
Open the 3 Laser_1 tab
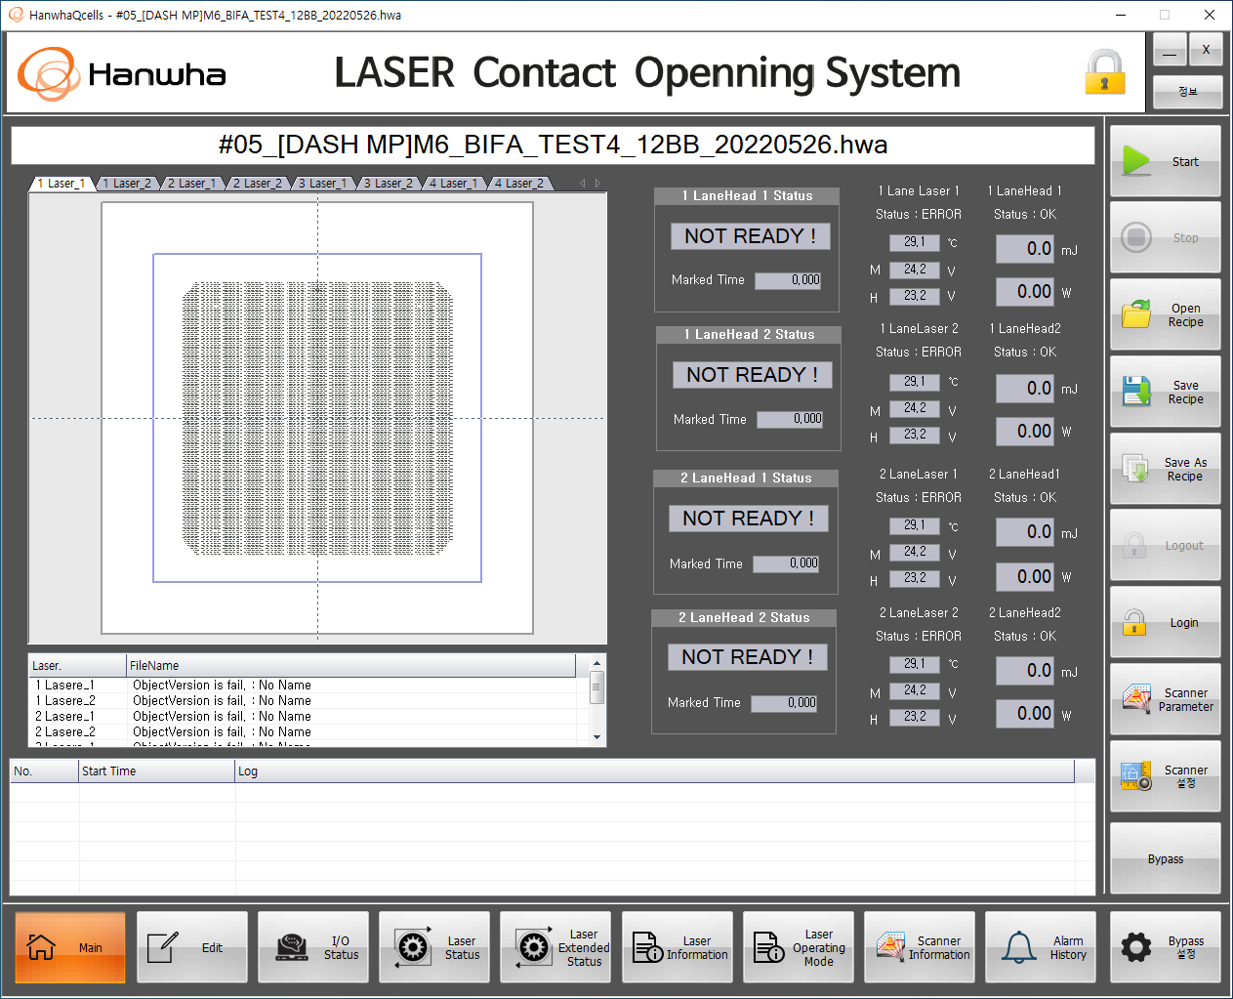tap(322, 183)
